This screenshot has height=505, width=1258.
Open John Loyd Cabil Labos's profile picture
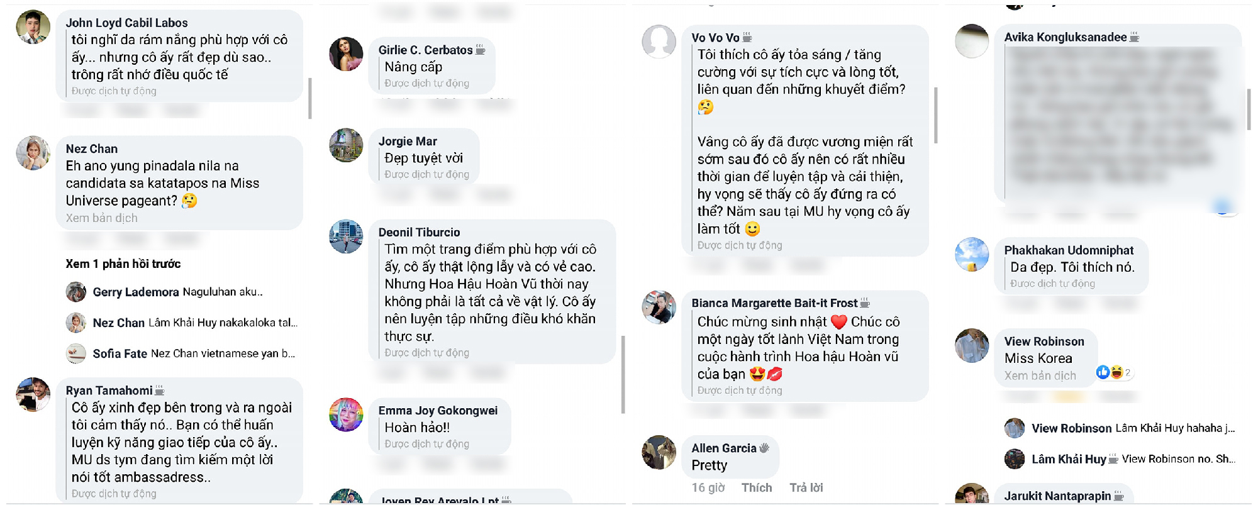33,27
